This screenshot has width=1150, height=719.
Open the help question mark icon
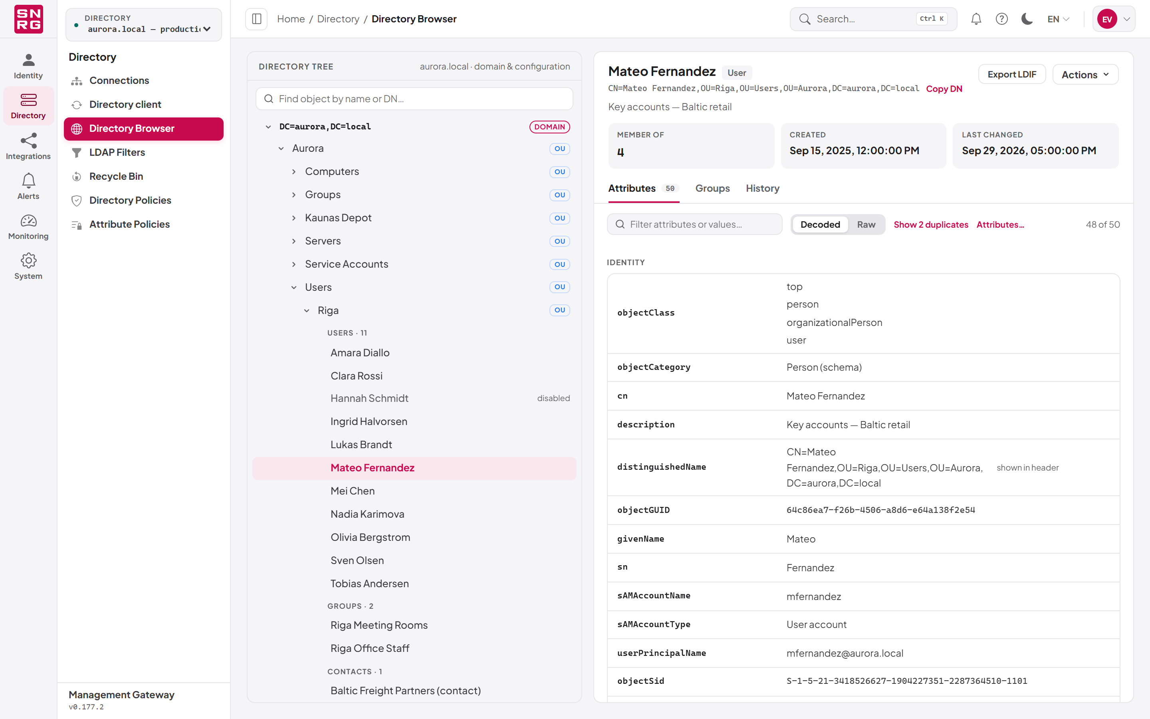click(1001, 19)
